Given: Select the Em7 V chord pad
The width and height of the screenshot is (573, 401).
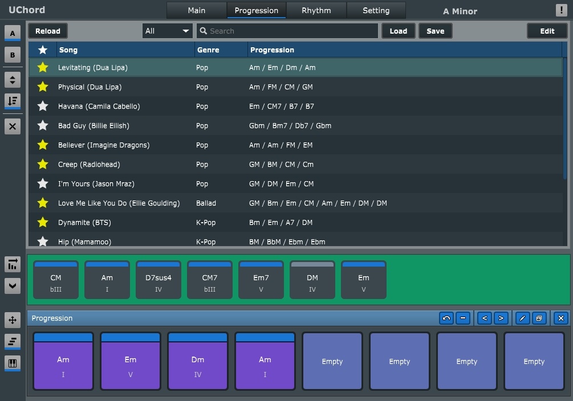Looking at the screenshot, I should click(x=261, y=280).
